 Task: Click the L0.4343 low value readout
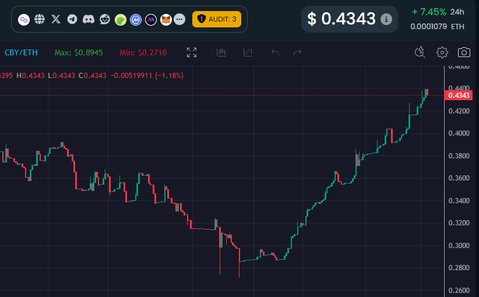pyautogui.click(x=61, y=75)
